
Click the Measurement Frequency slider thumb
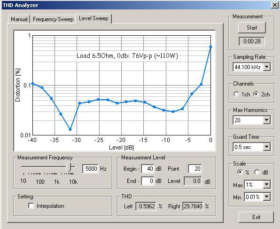[69, 167]
